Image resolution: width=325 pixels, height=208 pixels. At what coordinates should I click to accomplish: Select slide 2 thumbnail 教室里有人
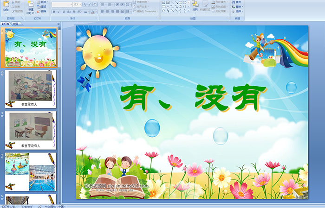[x=31, y=89]
